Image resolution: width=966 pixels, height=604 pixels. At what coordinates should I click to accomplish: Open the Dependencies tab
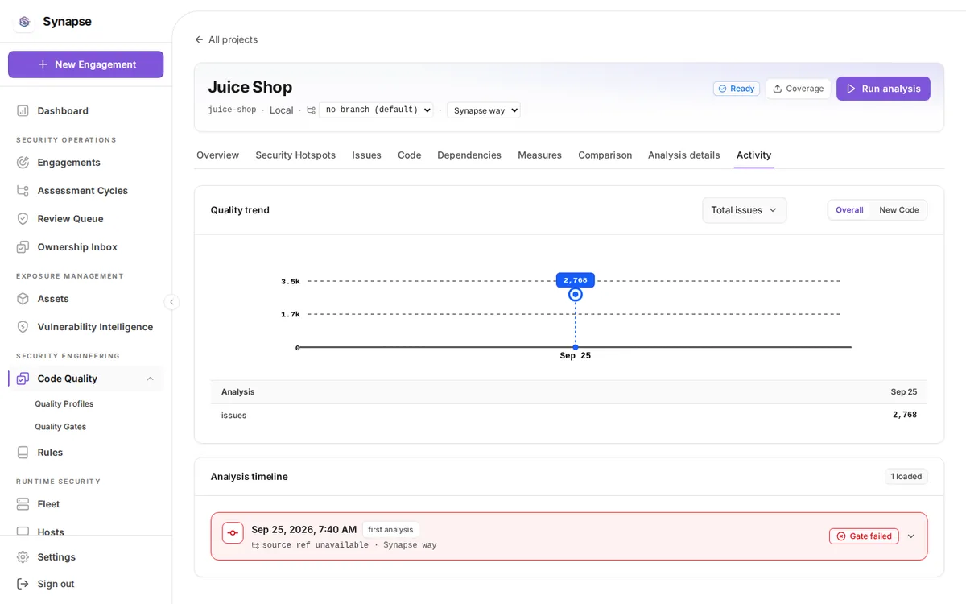point(469,155)
